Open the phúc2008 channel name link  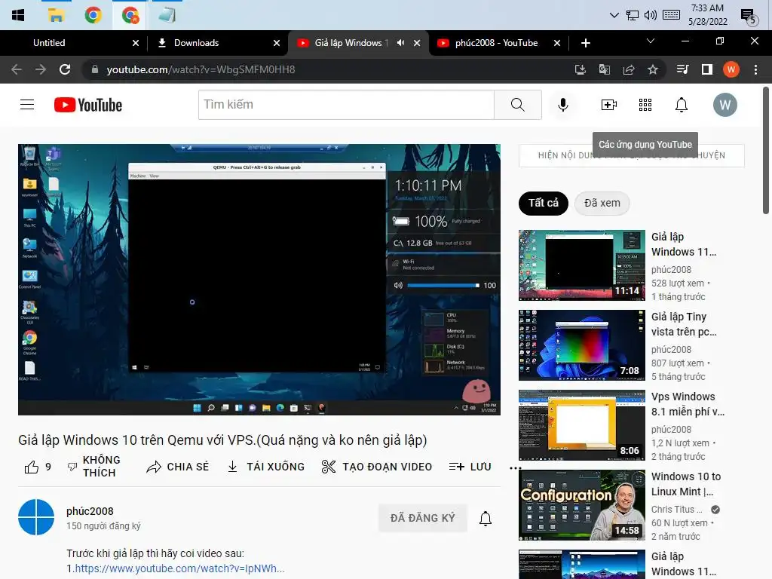[90, 511]
